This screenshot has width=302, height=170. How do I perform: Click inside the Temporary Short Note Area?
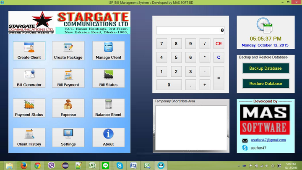point(191,128)
